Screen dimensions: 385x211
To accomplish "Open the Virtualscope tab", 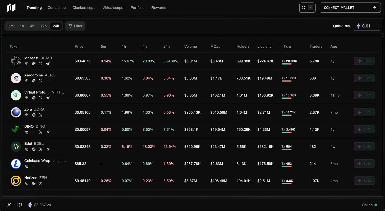I will pyautogui.click(x=113, y=8).
